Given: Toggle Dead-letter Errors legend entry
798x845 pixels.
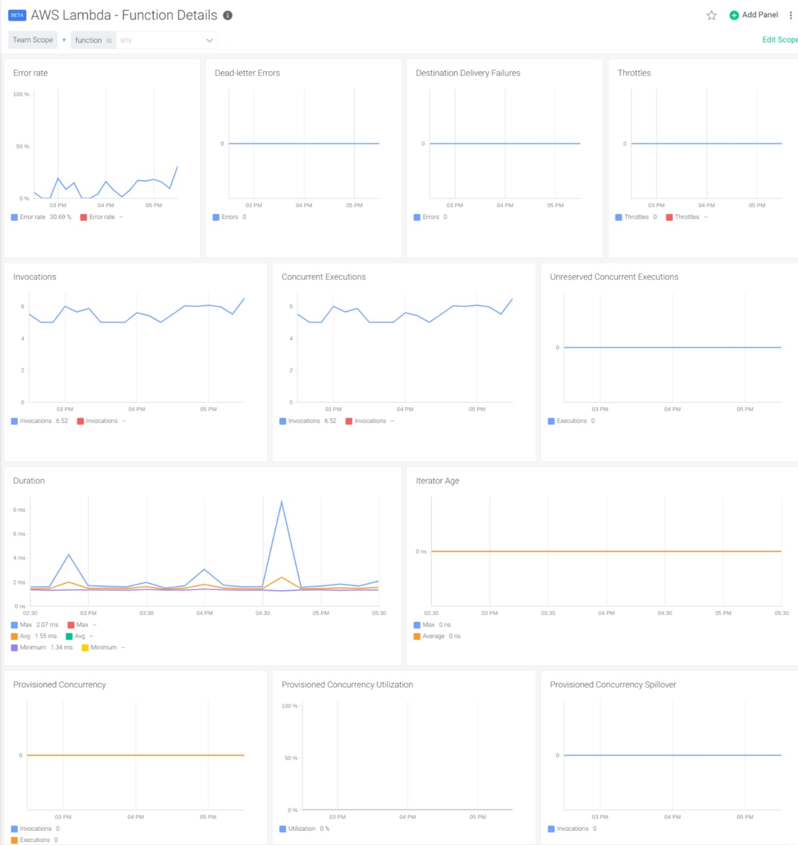Looking at the screenshot, I should 229,217.
